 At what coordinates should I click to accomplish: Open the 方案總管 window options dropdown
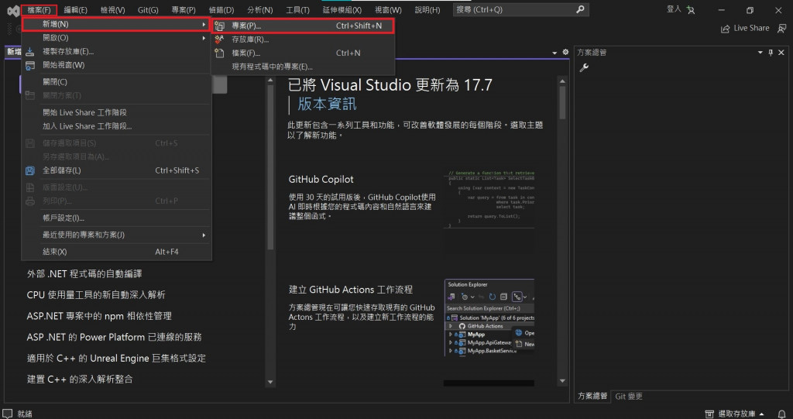point(760,53)
